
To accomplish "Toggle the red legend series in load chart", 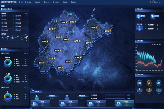I will tap(152, 44).
